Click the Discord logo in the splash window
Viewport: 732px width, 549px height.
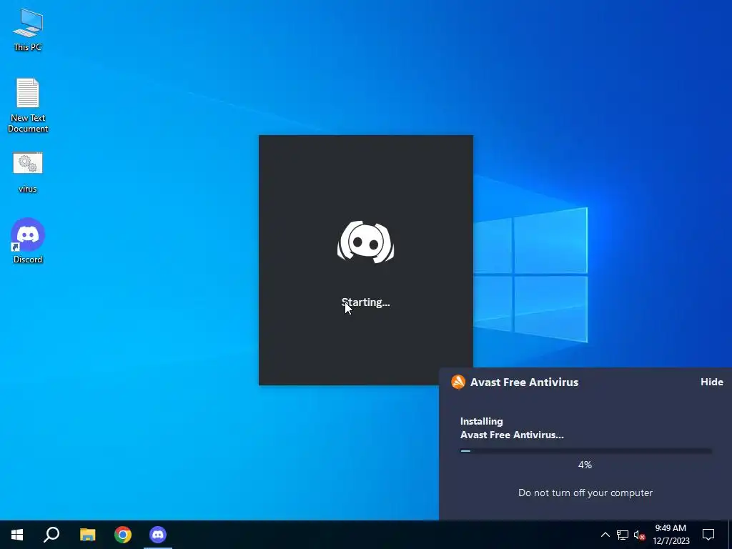(x=365, y=242)
